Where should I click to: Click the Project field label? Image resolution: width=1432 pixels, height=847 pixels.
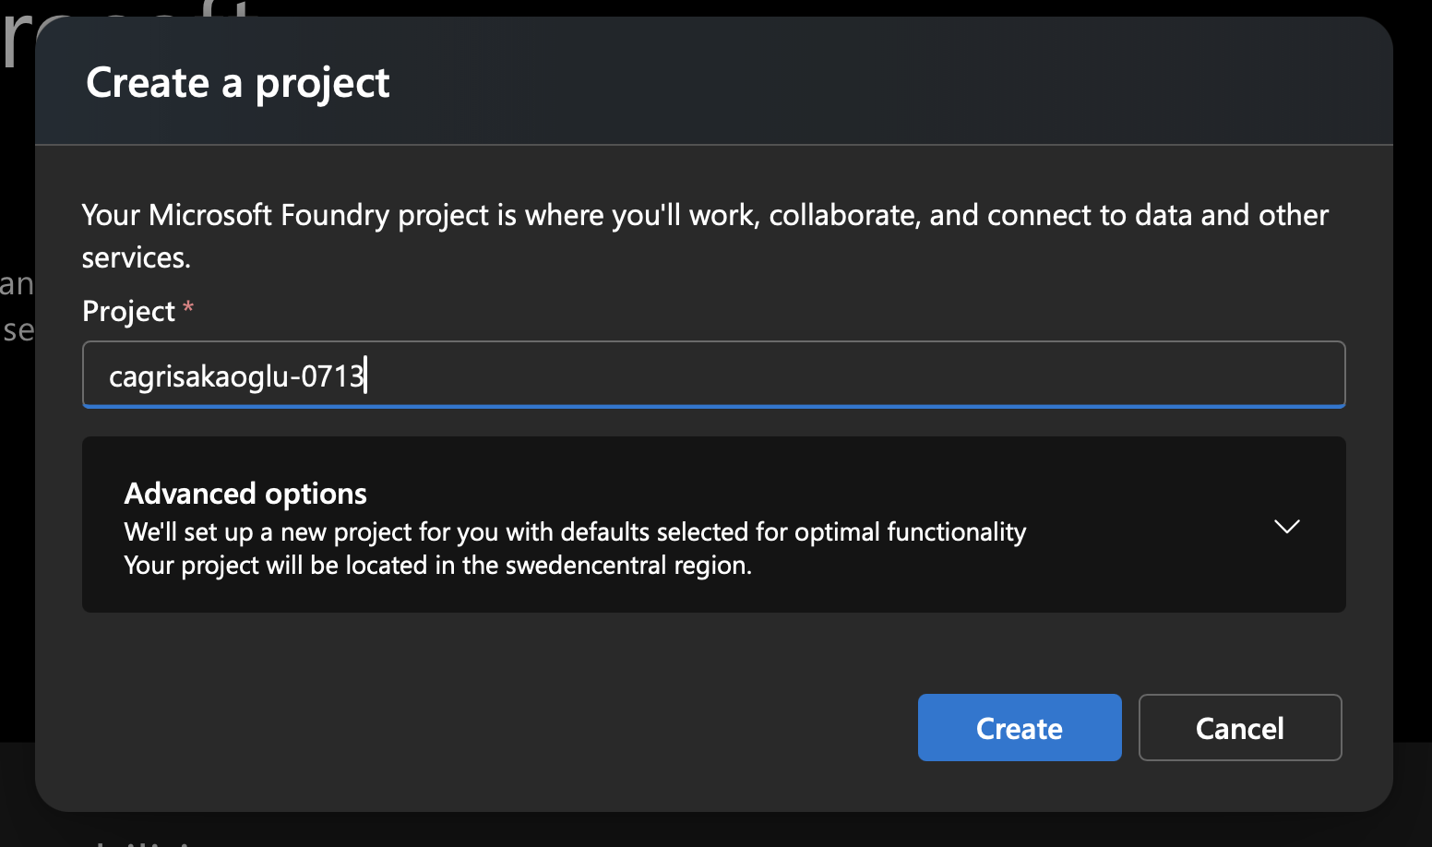click(129, 311)
